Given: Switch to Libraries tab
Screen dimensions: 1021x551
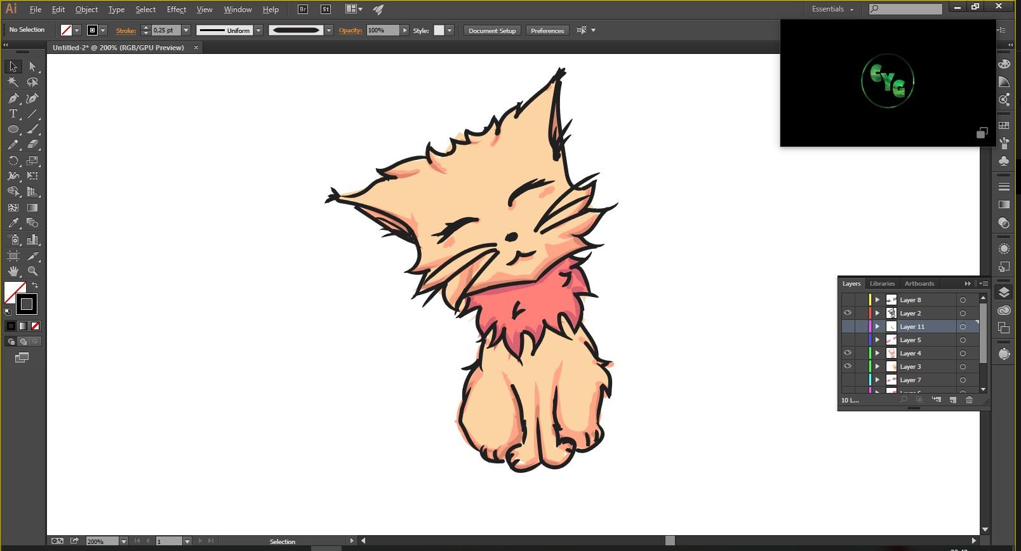Looking at the screenshot, I should [x=882, y=284].
